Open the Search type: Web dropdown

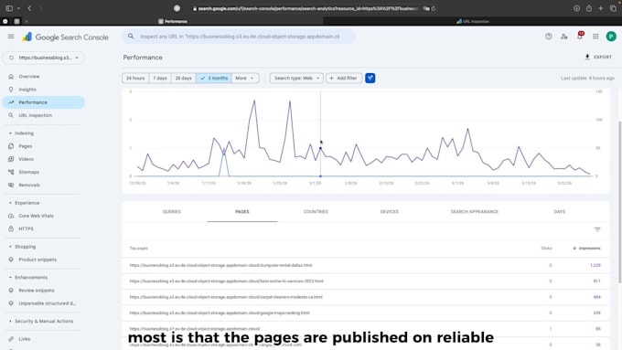296,78
